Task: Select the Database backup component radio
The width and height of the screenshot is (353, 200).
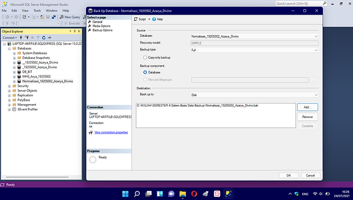Action: 145,72
